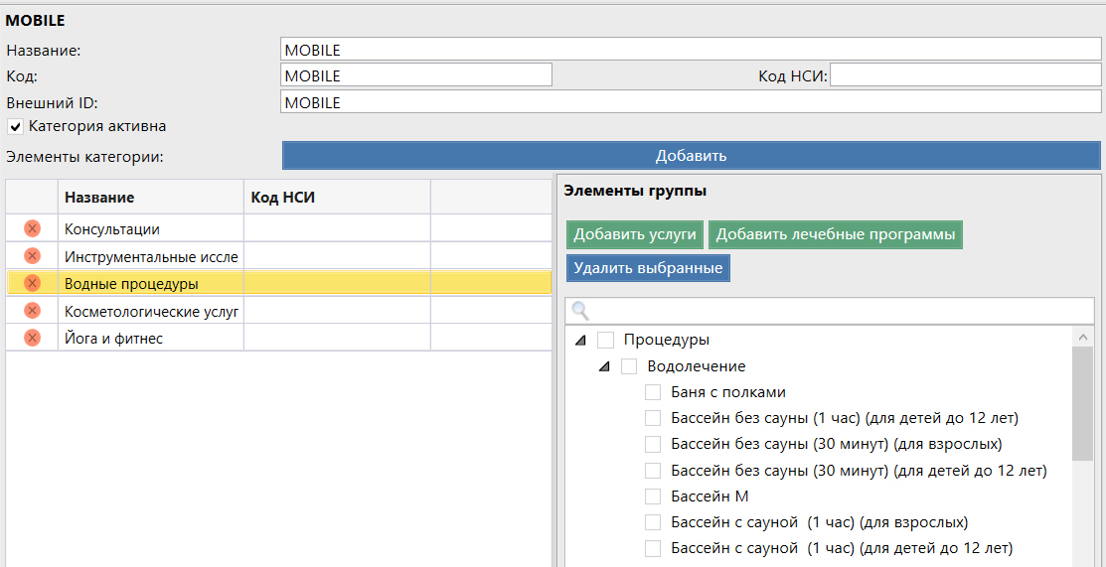1106x567 pixels.
Task: Click red delete icon for Водные процедуры
Action: click(32, 283)
